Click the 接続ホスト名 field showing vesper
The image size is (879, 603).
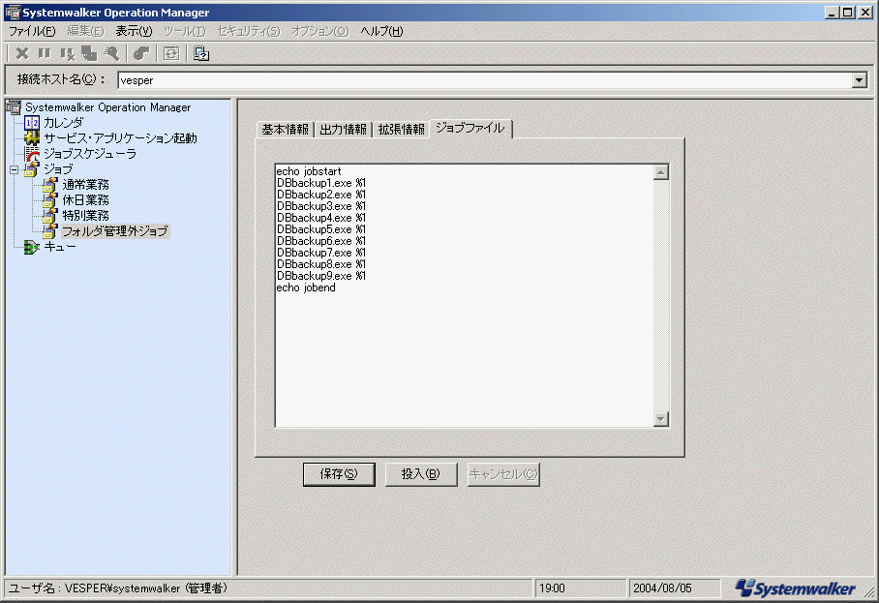click(485, 80)
